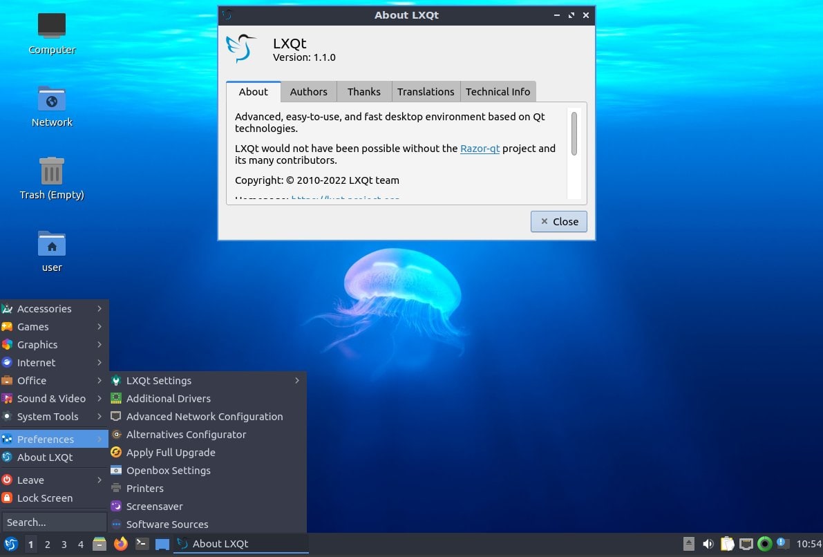Open Printers preferences

207,488
